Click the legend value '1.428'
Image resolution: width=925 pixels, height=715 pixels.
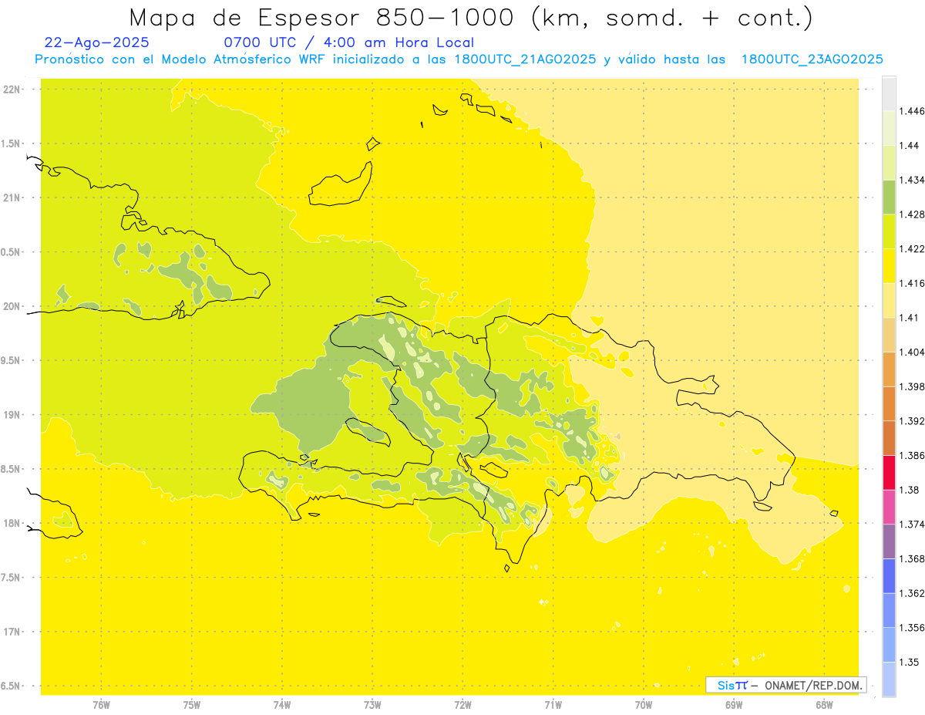[x=913, y=214]
